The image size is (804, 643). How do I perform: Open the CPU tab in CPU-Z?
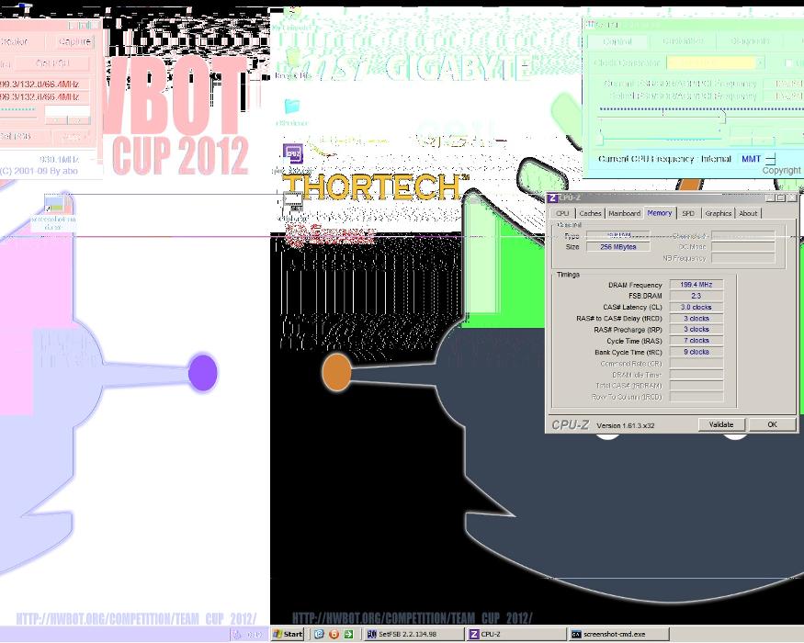pyautogui.click(x=562, y=213)
